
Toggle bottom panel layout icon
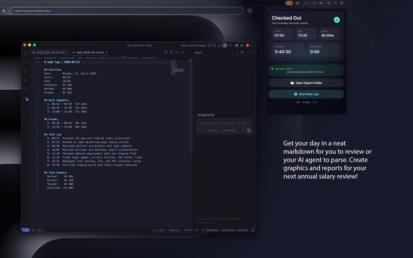click(x=219, y=45)
